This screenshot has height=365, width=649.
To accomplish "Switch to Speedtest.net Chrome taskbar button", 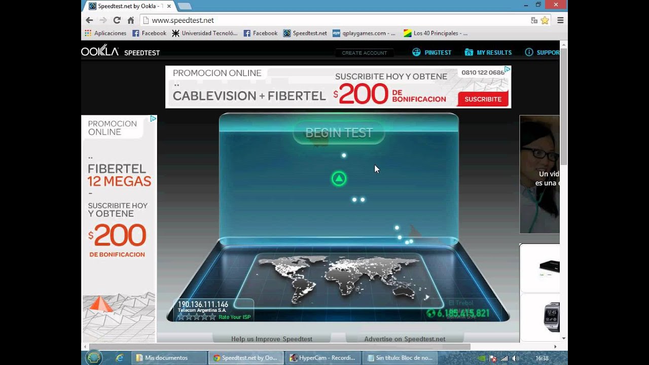I will [246, 358].
